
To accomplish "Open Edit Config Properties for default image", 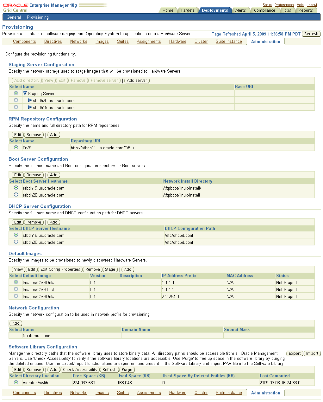I will click(60, 269).
